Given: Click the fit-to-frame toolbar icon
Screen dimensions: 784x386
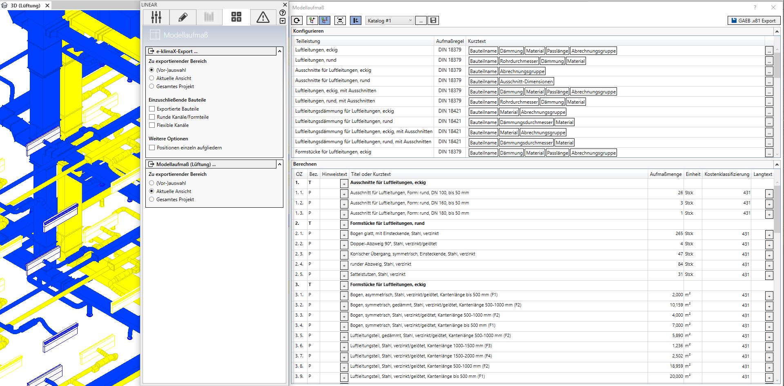Looking at the screenshot, I should (340, 20).
